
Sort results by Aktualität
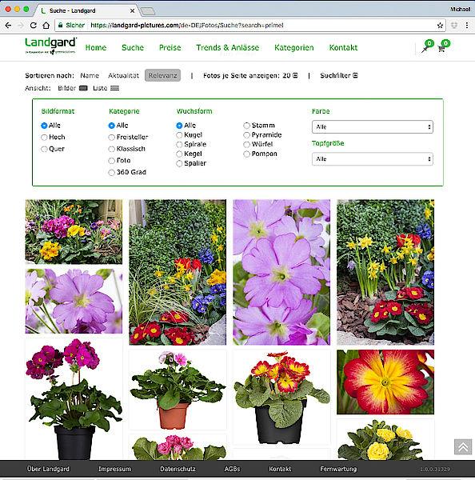[123, 75]
